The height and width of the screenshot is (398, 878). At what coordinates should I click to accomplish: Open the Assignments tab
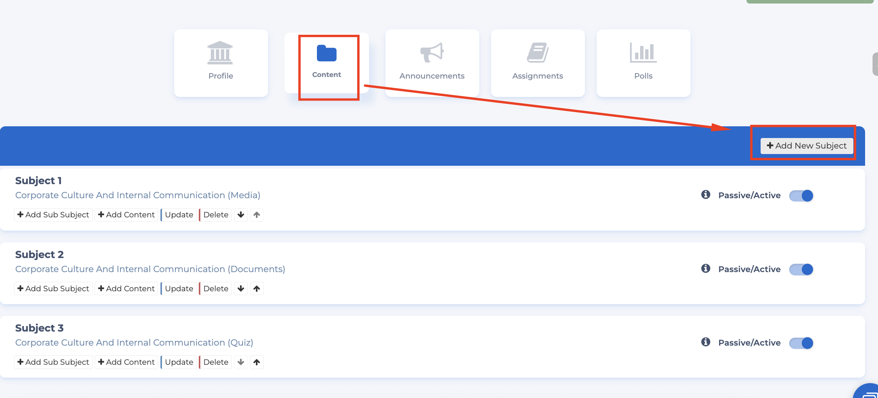[x=538, y=63]
